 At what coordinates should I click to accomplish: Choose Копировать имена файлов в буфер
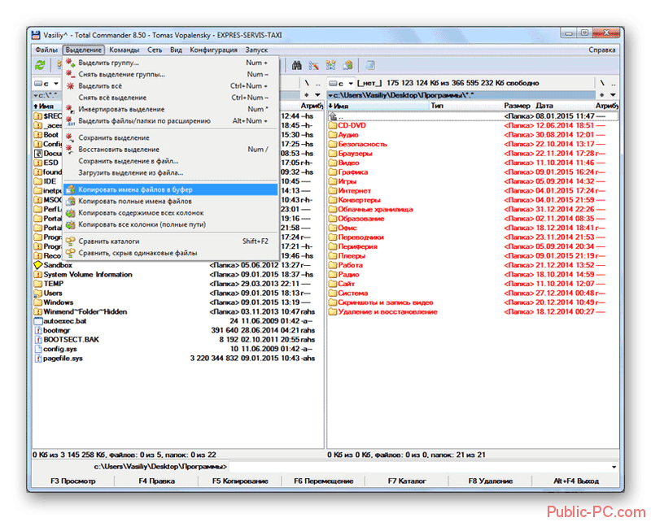171,189
